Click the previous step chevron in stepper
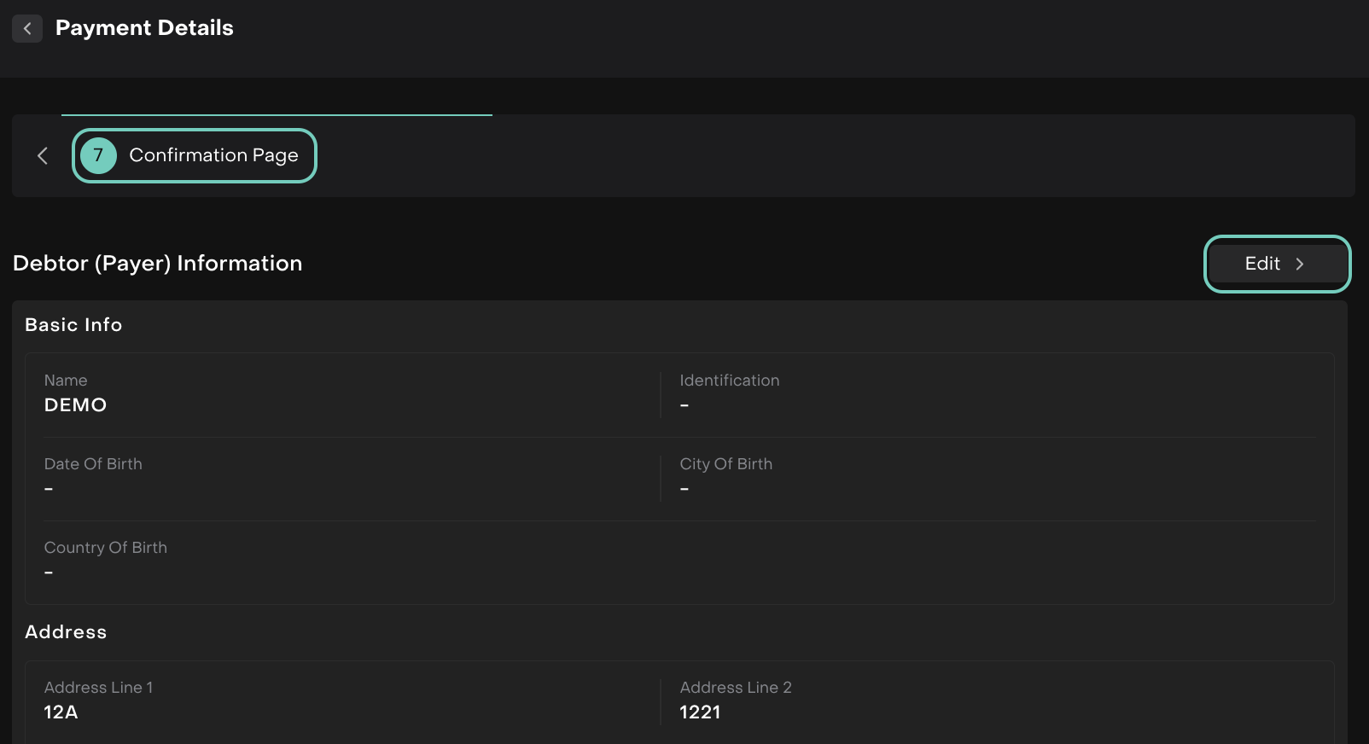 pyautogui.click(x=43, y=155)
